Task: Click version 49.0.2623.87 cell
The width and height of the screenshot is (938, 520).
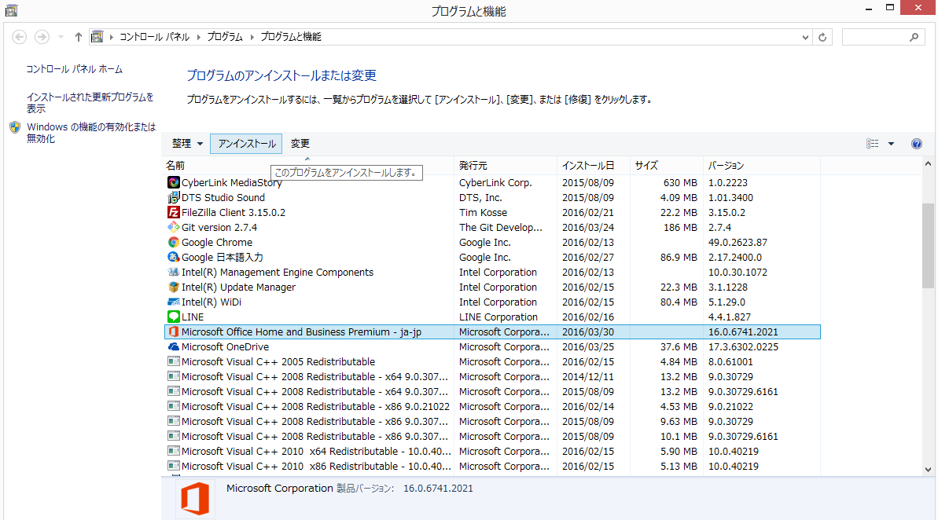Action: 738,242
